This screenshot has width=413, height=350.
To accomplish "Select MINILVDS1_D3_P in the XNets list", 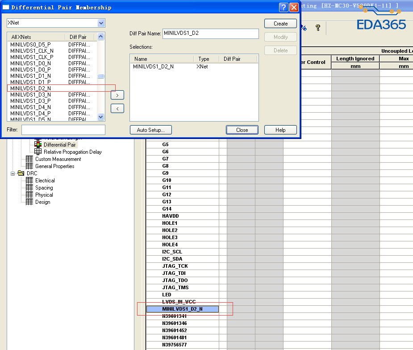I will (30, 101).
